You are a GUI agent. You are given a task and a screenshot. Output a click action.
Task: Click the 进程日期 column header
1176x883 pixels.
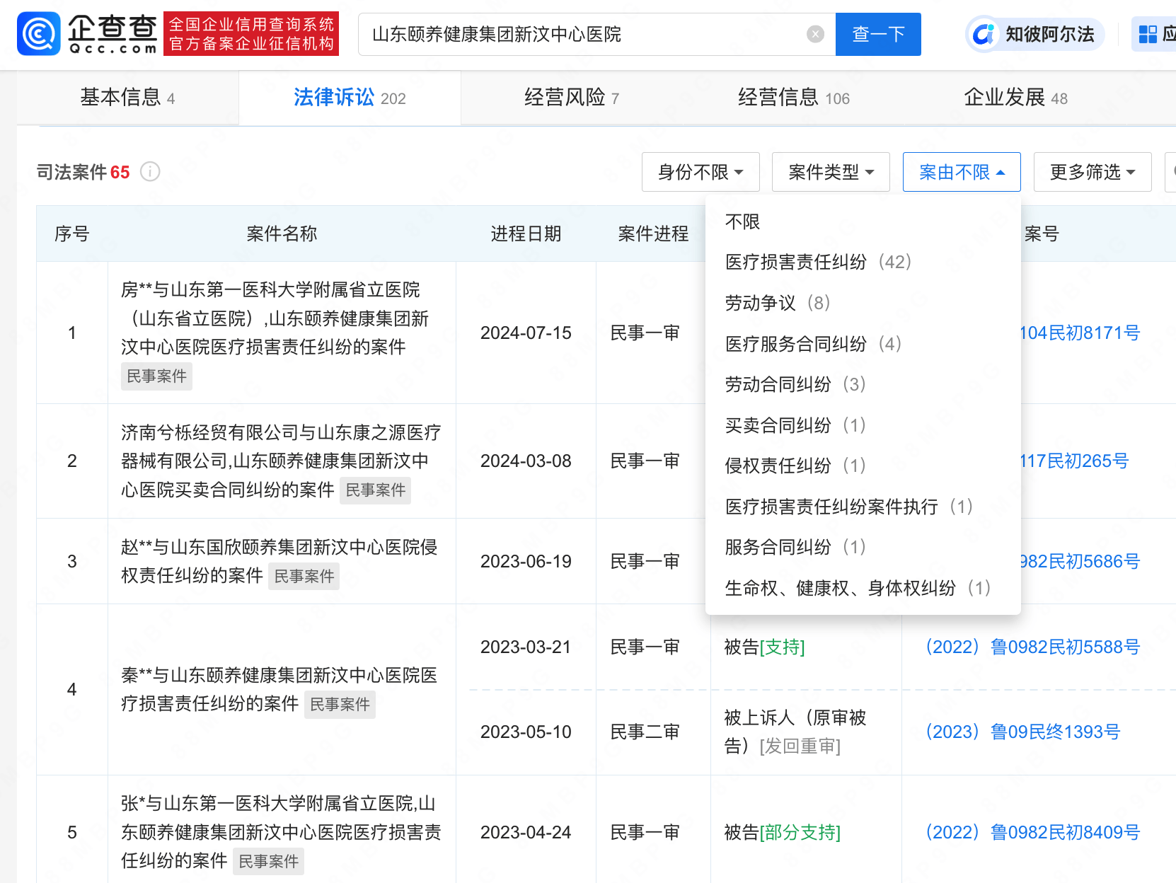526,233
